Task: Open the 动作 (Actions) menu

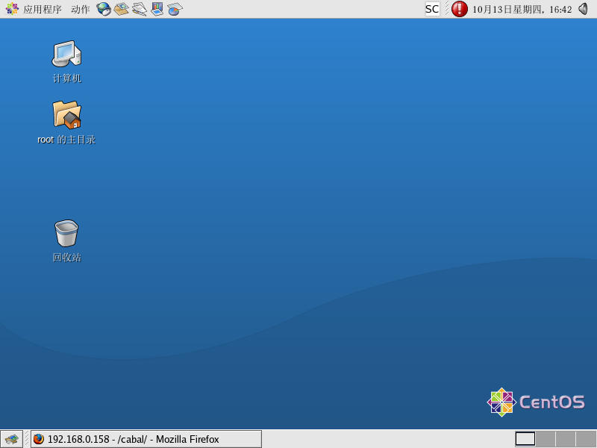Action: tap(80, 9)
